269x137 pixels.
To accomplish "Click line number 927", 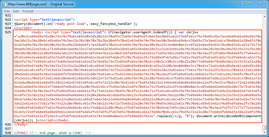I will pos(8,129).
